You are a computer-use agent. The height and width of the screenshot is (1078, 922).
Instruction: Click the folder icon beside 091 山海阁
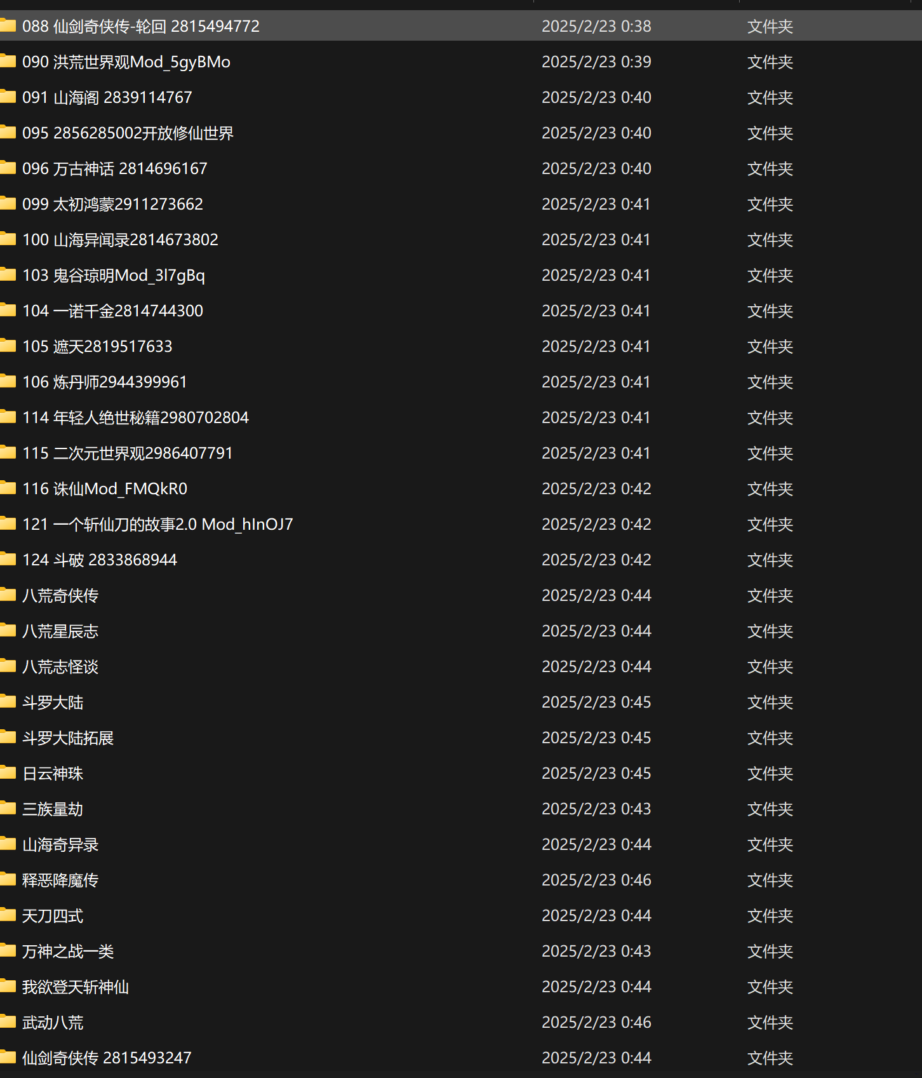8,97
